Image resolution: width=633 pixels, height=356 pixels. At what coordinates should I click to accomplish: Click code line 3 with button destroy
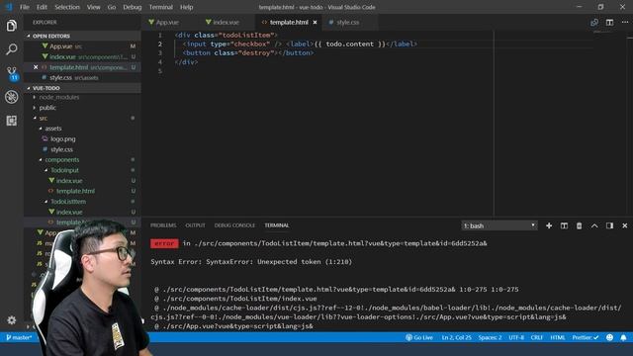pyautogui.click(x=248, y=52)
